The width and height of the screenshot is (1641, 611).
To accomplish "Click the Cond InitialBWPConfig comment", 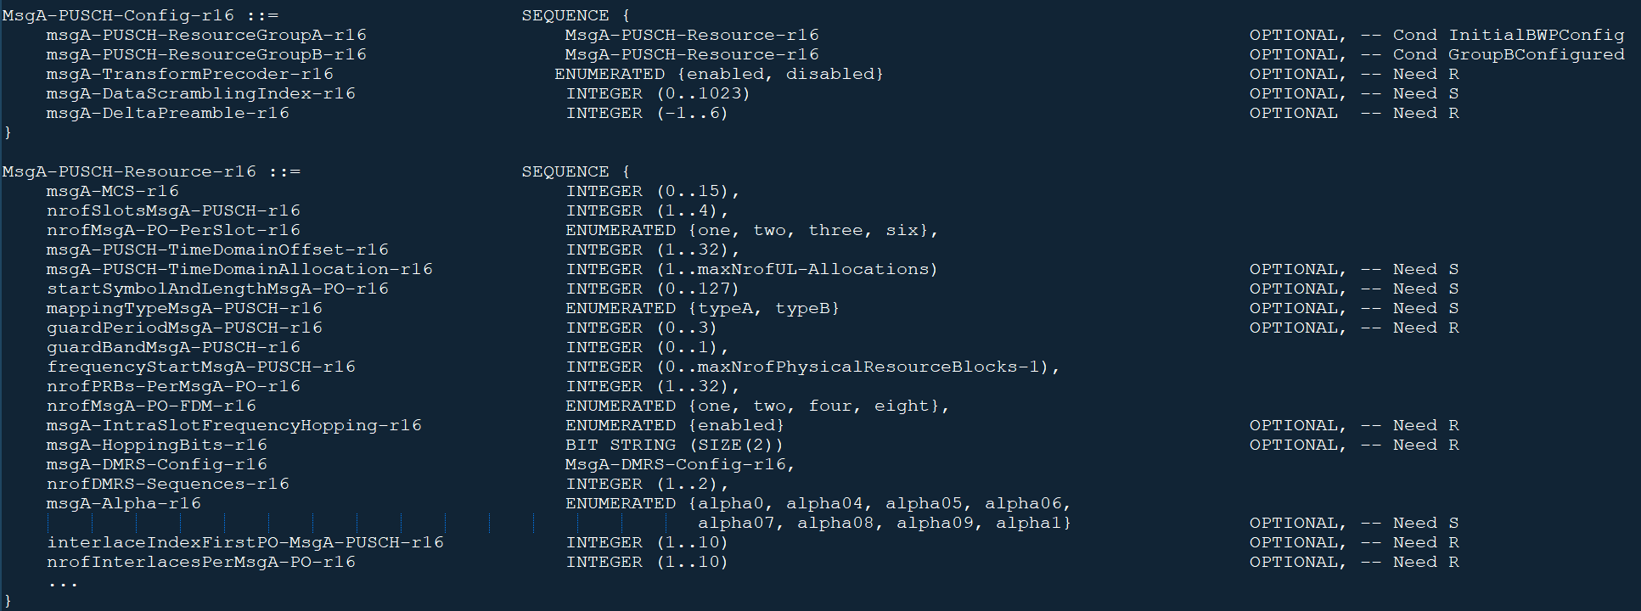I will tap(1508, 35).
